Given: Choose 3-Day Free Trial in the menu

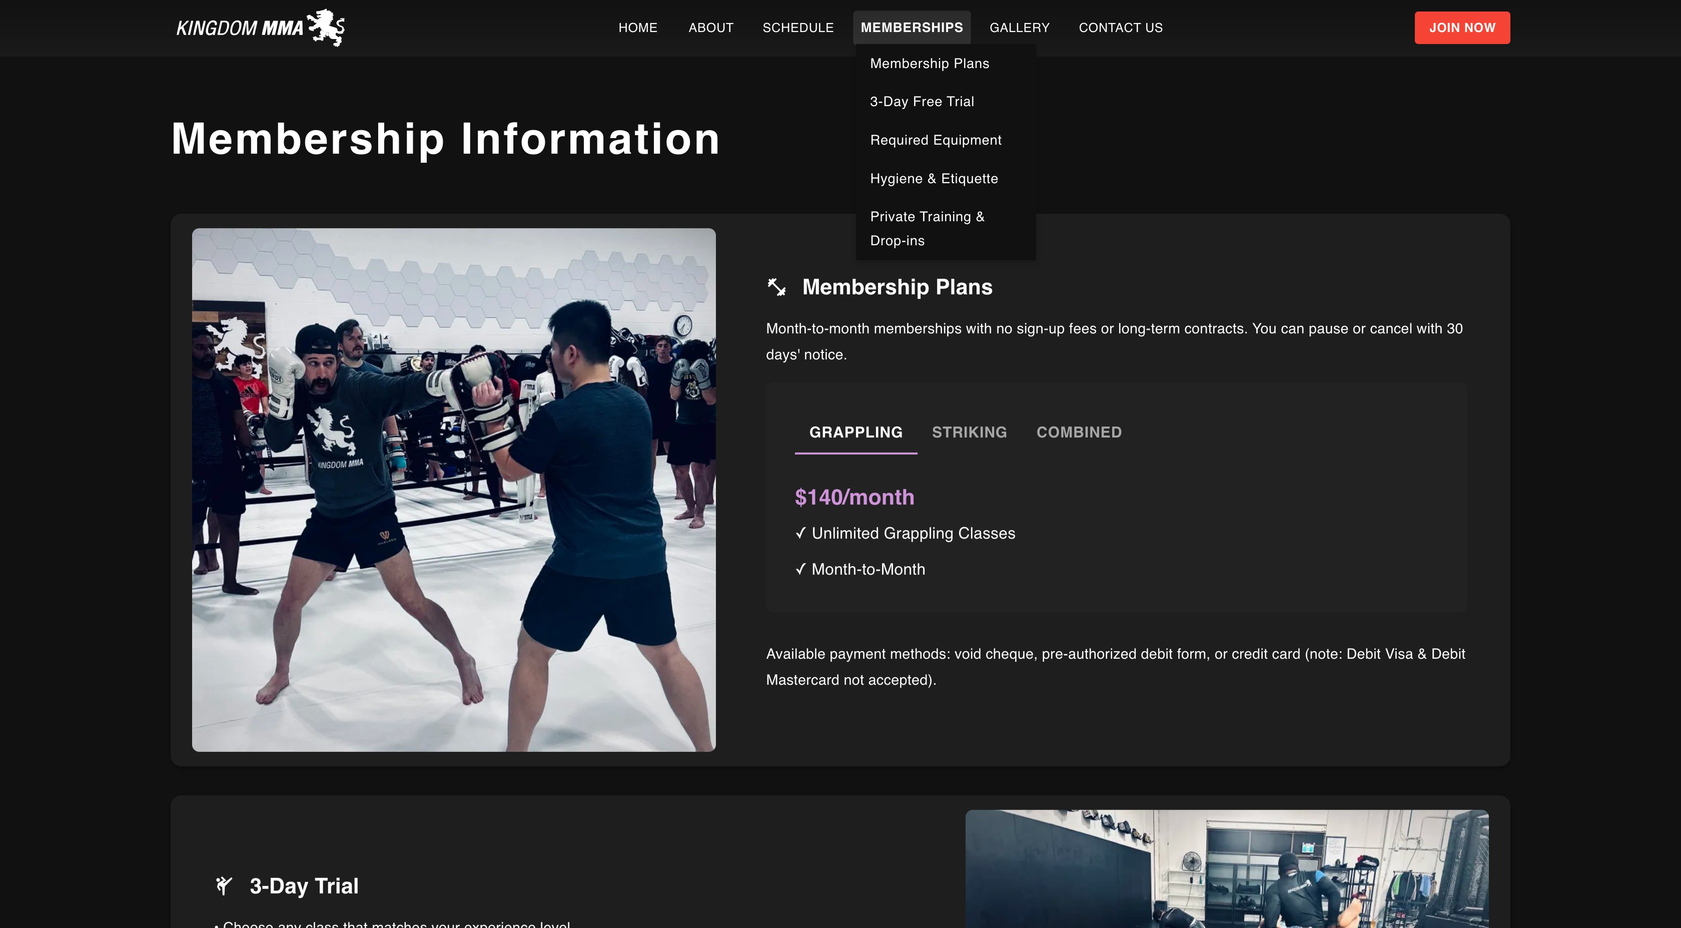Looking at the screenshot, I should [922, 101].
